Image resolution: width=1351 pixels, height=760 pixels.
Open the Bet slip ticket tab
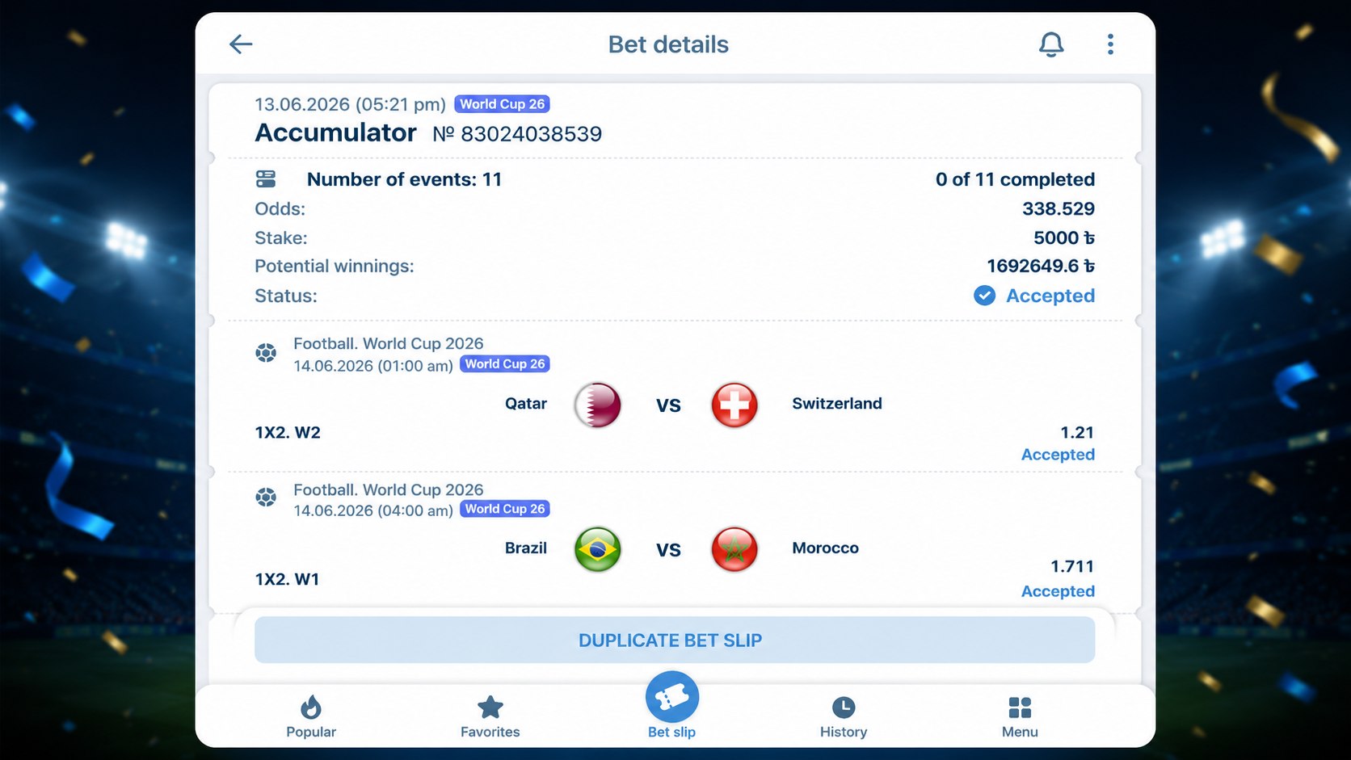[x=671, y=705]
